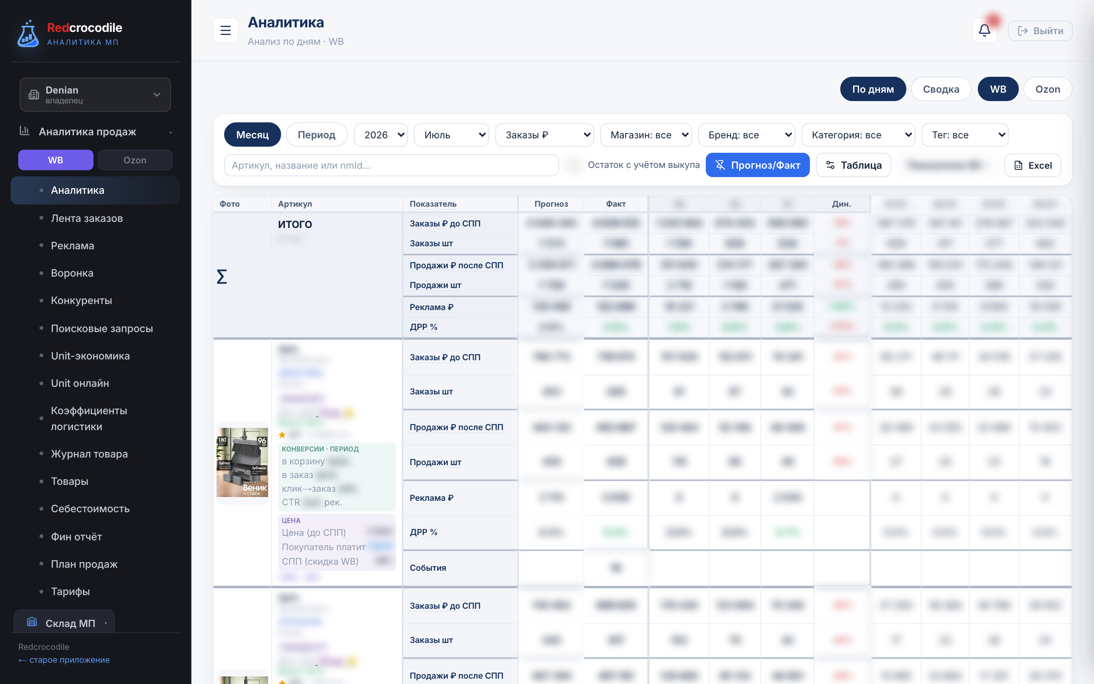1094x684 pixels.
Task: Open notifications bell
Action: coord(984,30)
